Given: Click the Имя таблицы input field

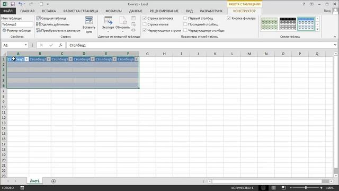Looking at the screenshot, I should [17, 24].
